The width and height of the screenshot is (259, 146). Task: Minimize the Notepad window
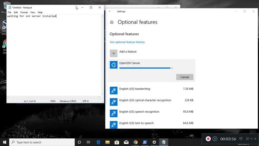point(83,7)
